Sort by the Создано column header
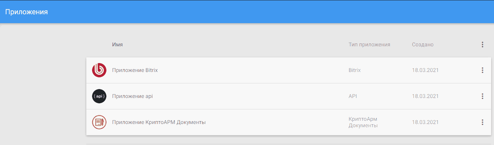The image size is (494, 145). 423,45
